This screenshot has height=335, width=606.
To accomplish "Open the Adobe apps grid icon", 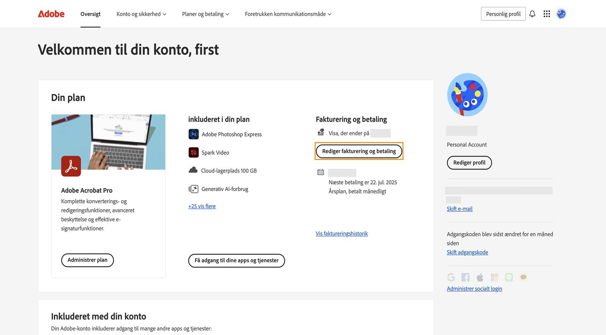I will pyautogui.click(x=547, y=14).
